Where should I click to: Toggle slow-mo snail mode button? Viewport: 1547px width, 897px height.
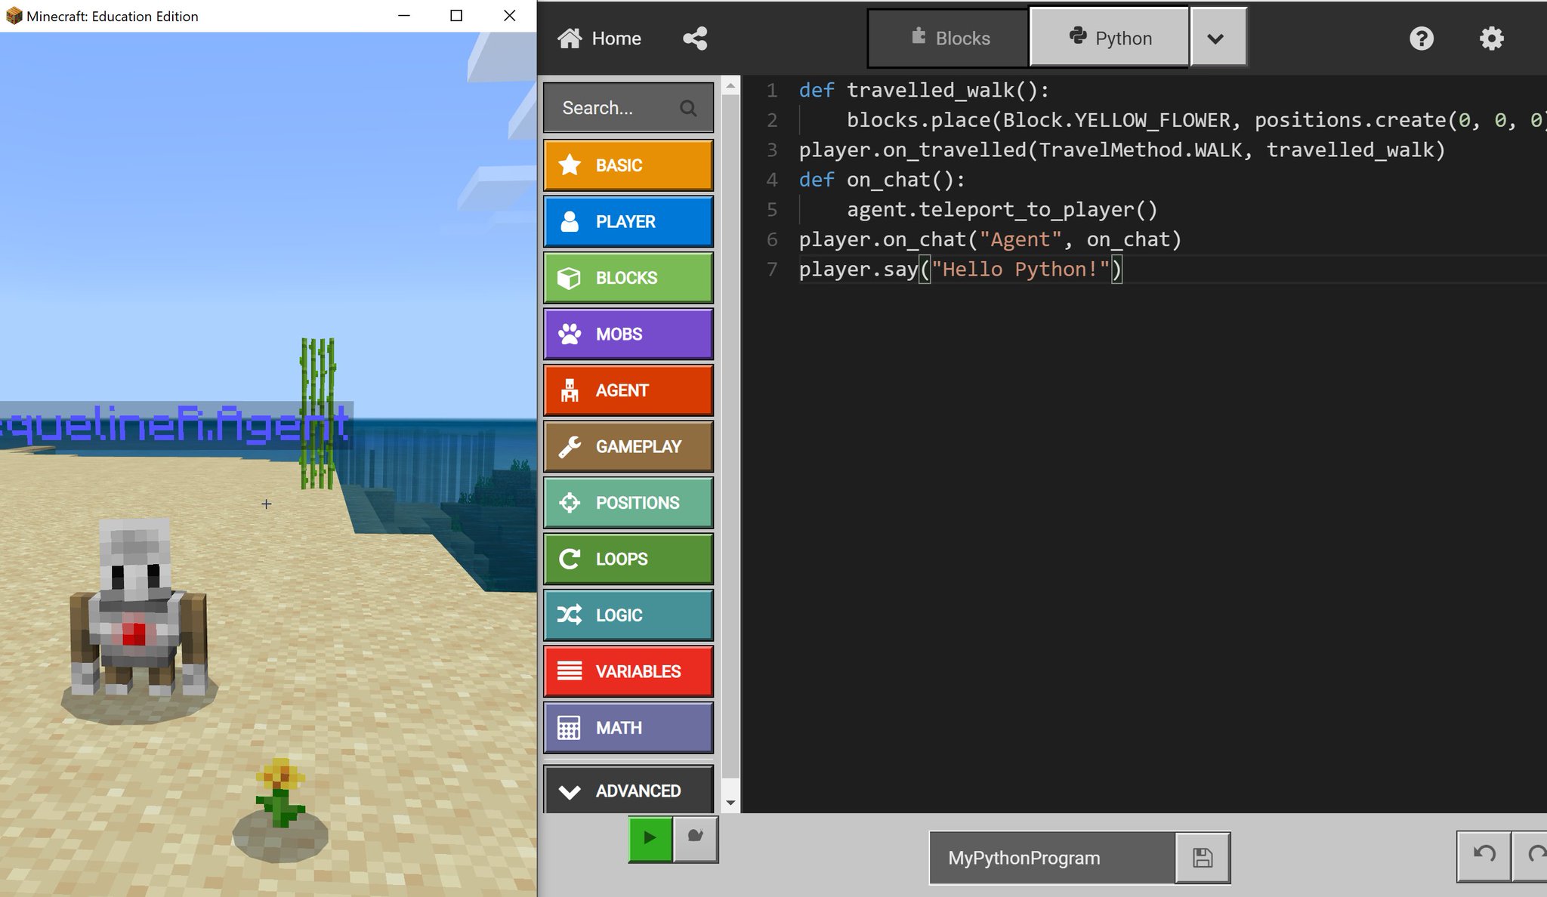pos(695,837)
